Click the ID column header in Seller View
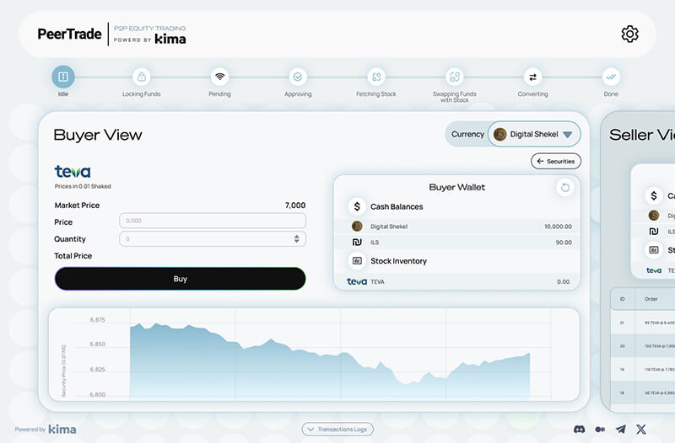This screenshot has width=675, height=443. [622, 299]
